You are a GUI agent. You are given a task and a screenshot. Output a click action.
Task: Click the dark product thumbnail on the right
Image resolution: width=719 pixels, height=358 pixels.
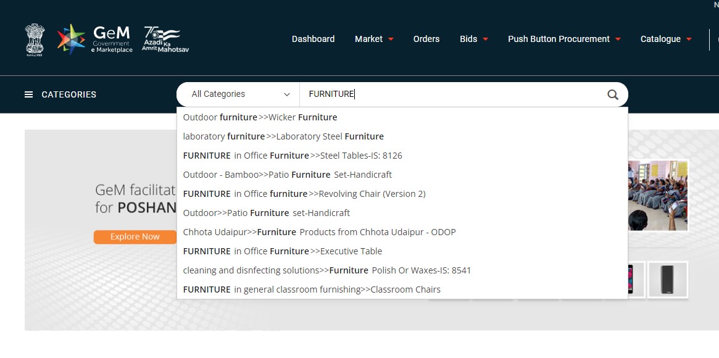[667, 279]
